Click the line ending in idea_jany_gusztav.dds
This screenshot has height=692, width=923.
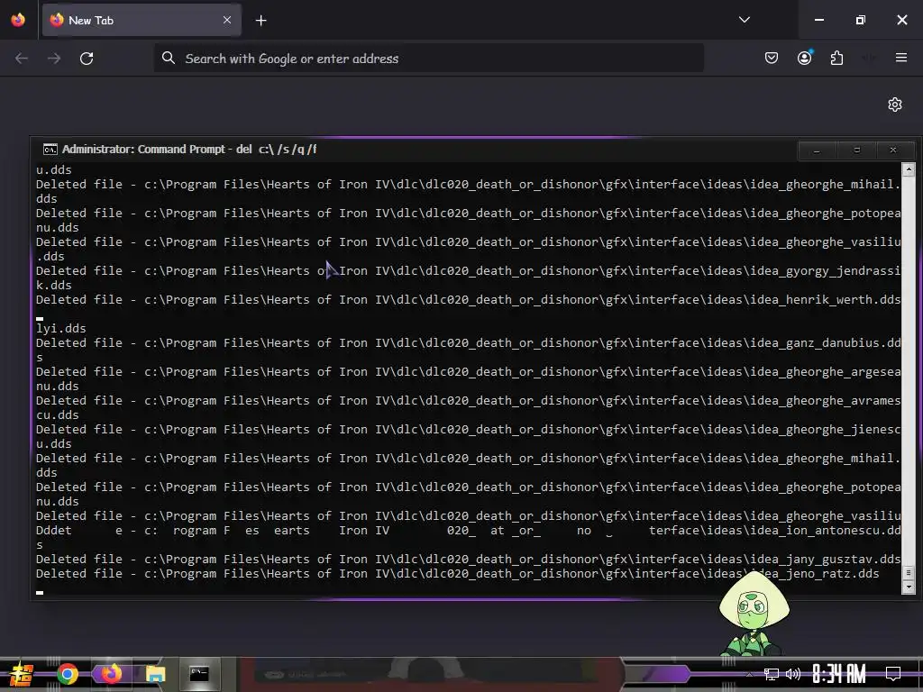(468, 559)
